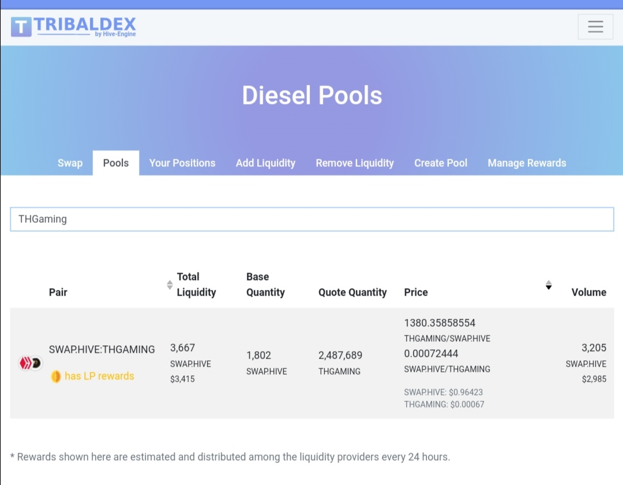Click the THGAMING/SWAP.HIVE pair label

tap(447, 338)
